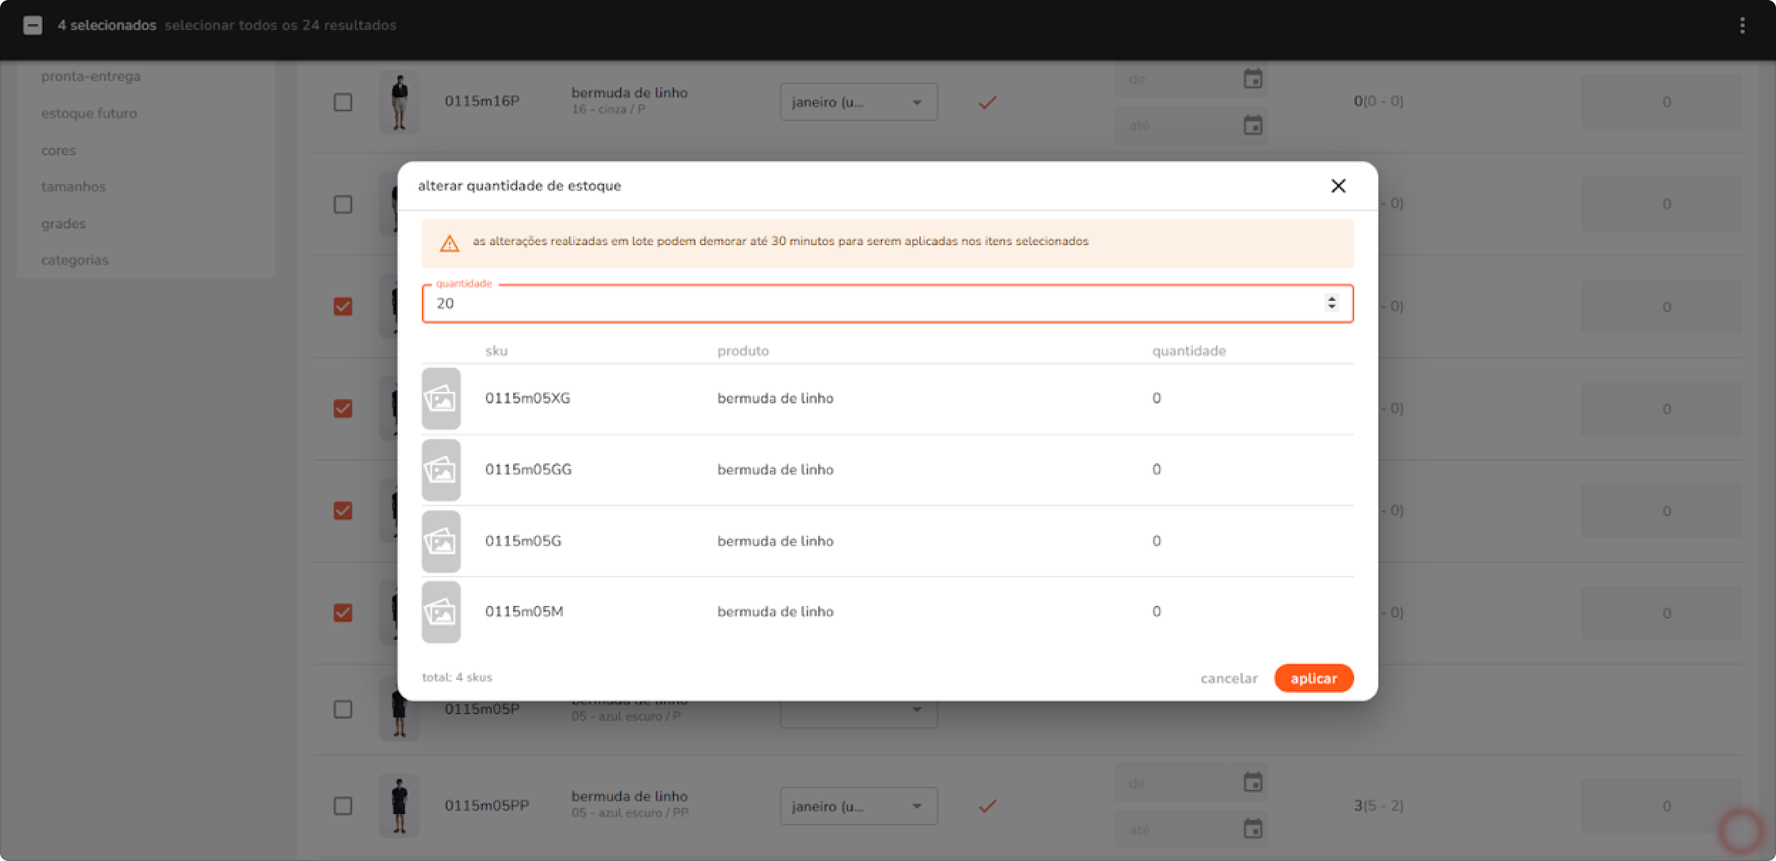The height and width of the screenshot is (861, 1776).
Task: Check the box for sku 0115m16P
Action: coord(343,102)
